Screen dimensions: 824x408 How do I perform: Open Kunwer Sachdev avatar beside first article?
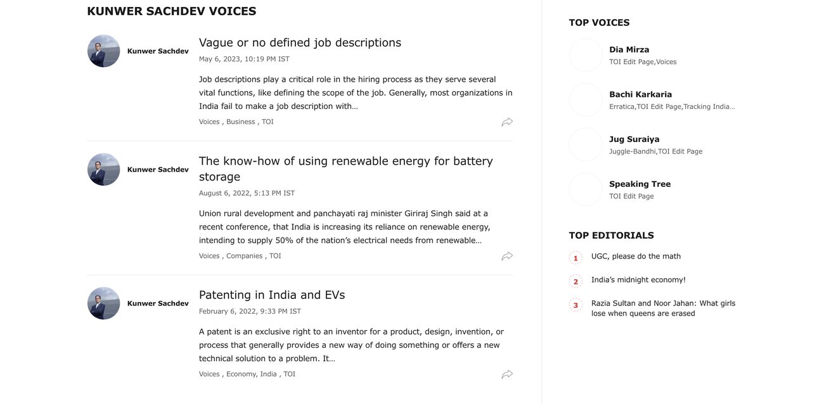pos(104,51)
